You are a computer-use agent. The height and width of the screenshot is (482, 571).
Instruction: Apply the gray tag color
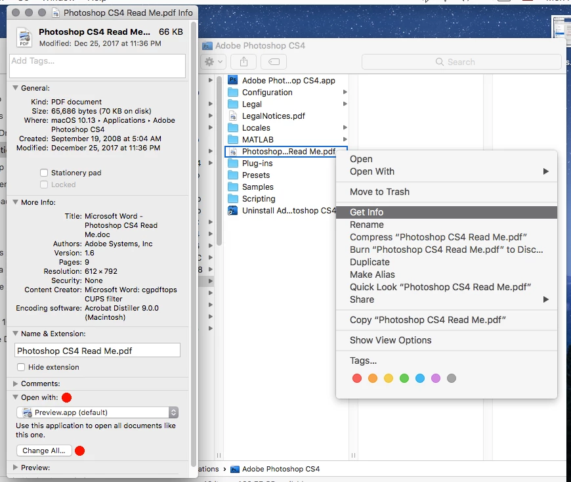coord(451,378)
